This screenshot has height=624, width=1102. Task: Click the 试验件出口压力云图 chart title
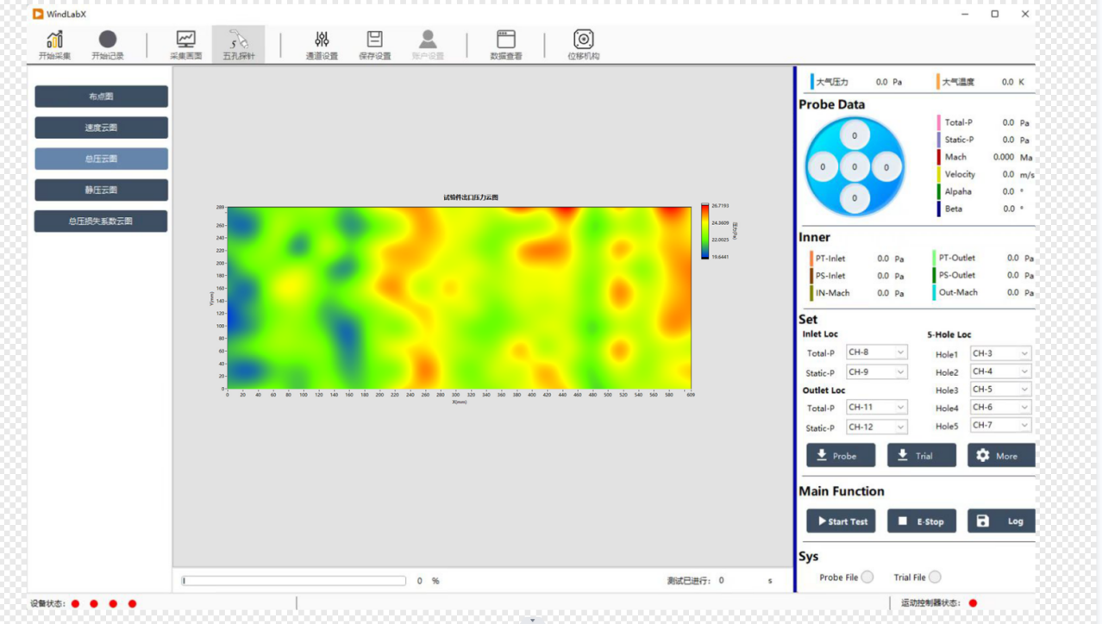pos(471,197)
